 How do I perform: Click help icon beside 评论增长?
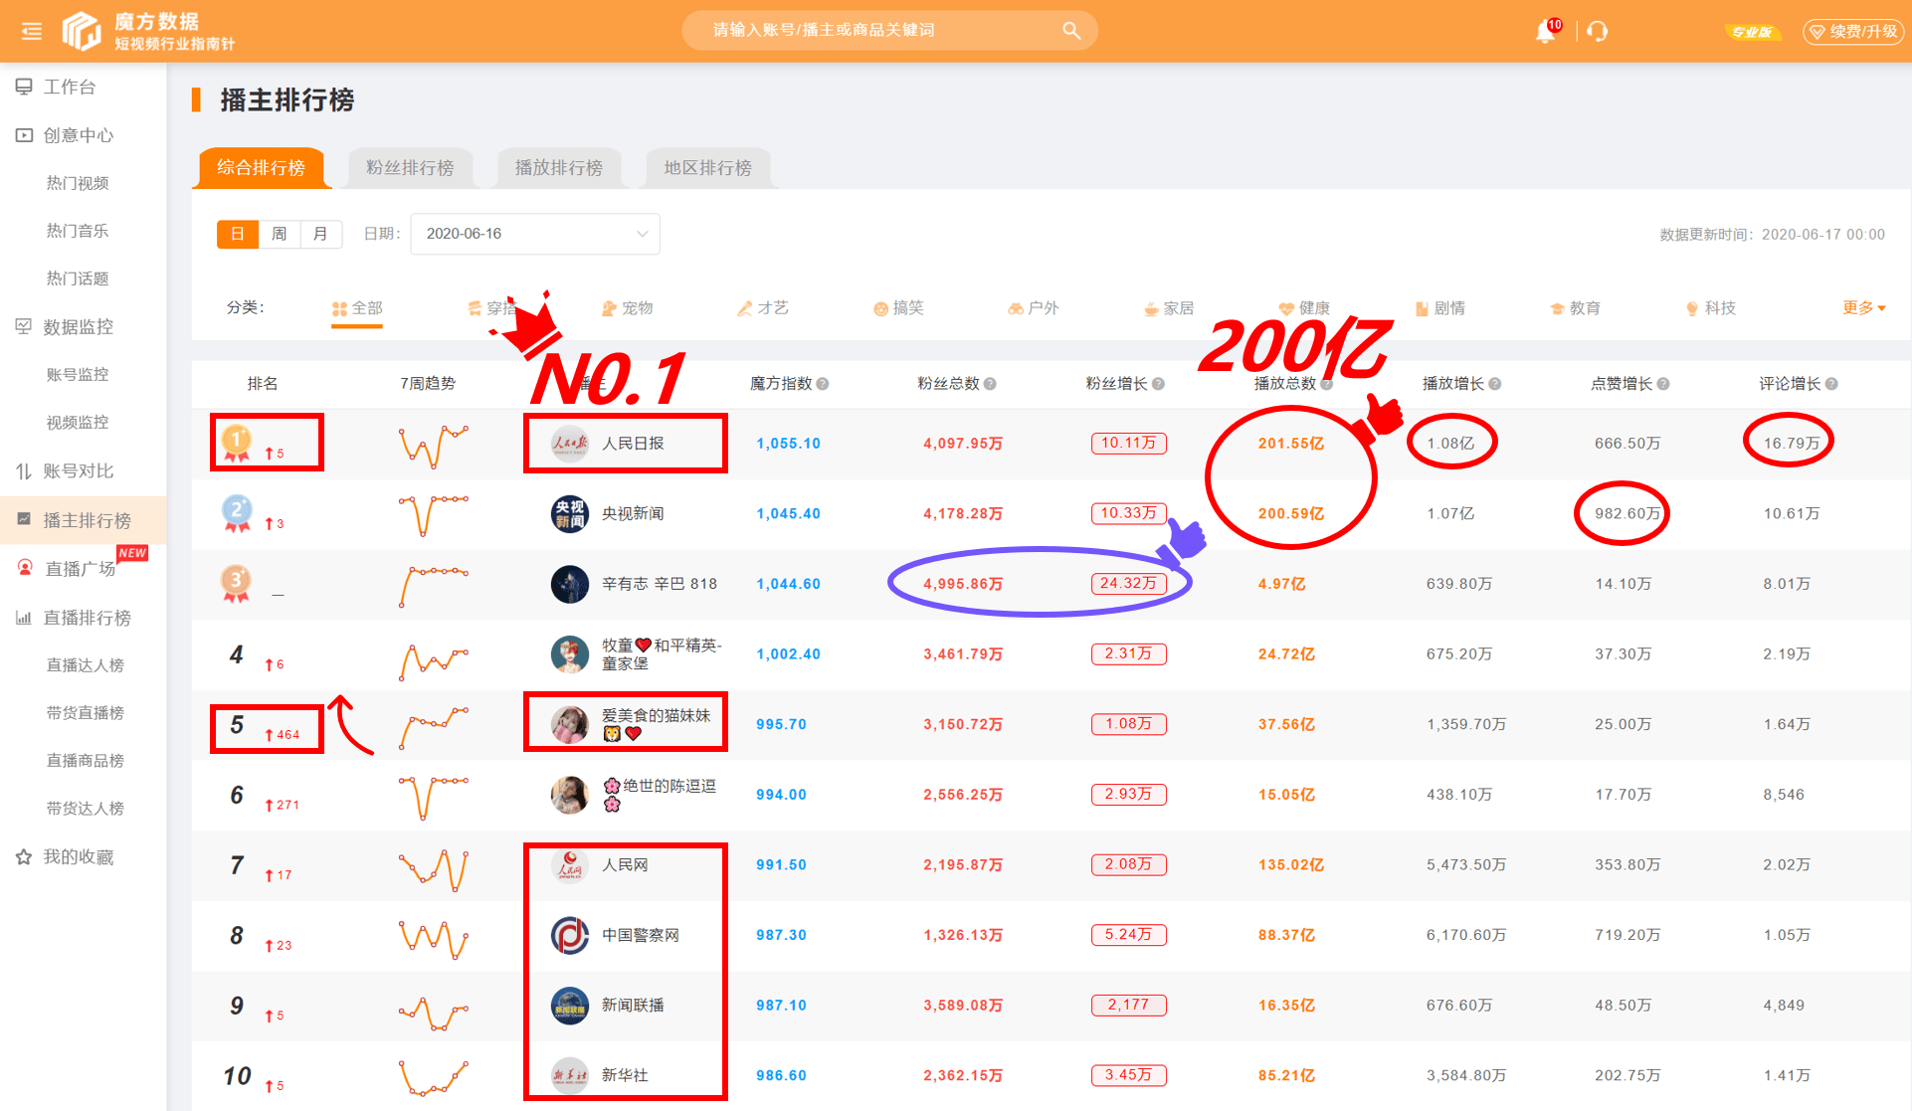pyautogui.click(x=1832, y=384)
